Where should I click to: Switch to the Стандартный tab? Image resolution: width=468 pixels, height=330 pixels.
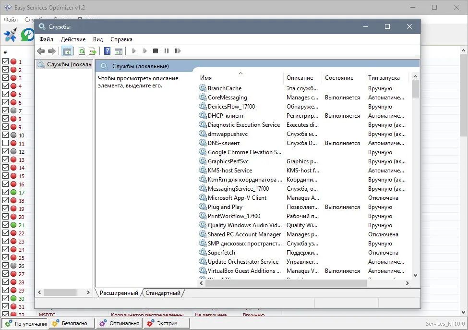coord(163,293)
